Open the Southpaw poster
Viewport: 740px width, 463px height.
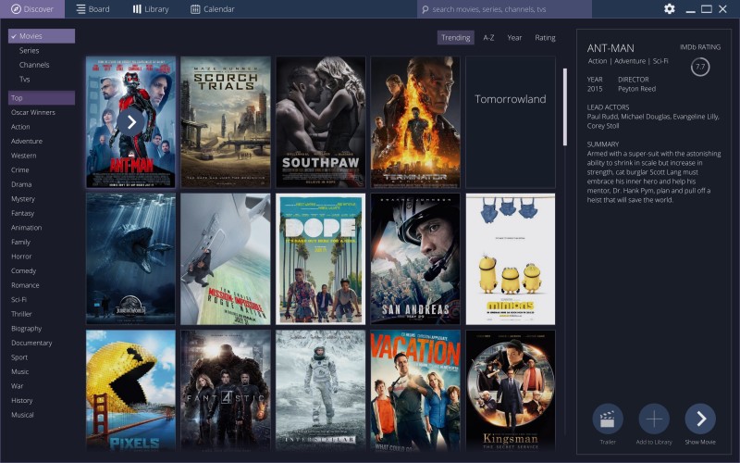pos(320,122)
